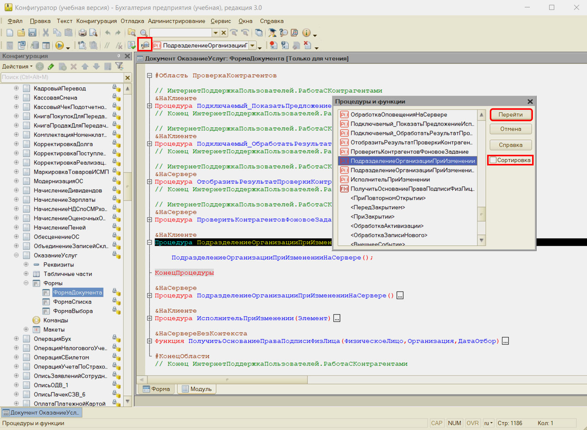Click the syntax check icon in toolbar

[x=132, y=45]
